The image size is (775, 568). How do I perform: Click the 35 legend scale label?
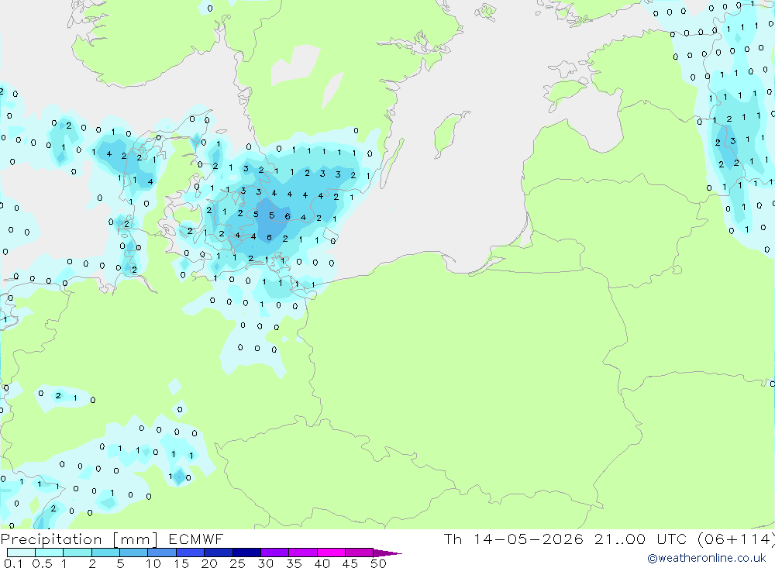(x=294, y=563)
